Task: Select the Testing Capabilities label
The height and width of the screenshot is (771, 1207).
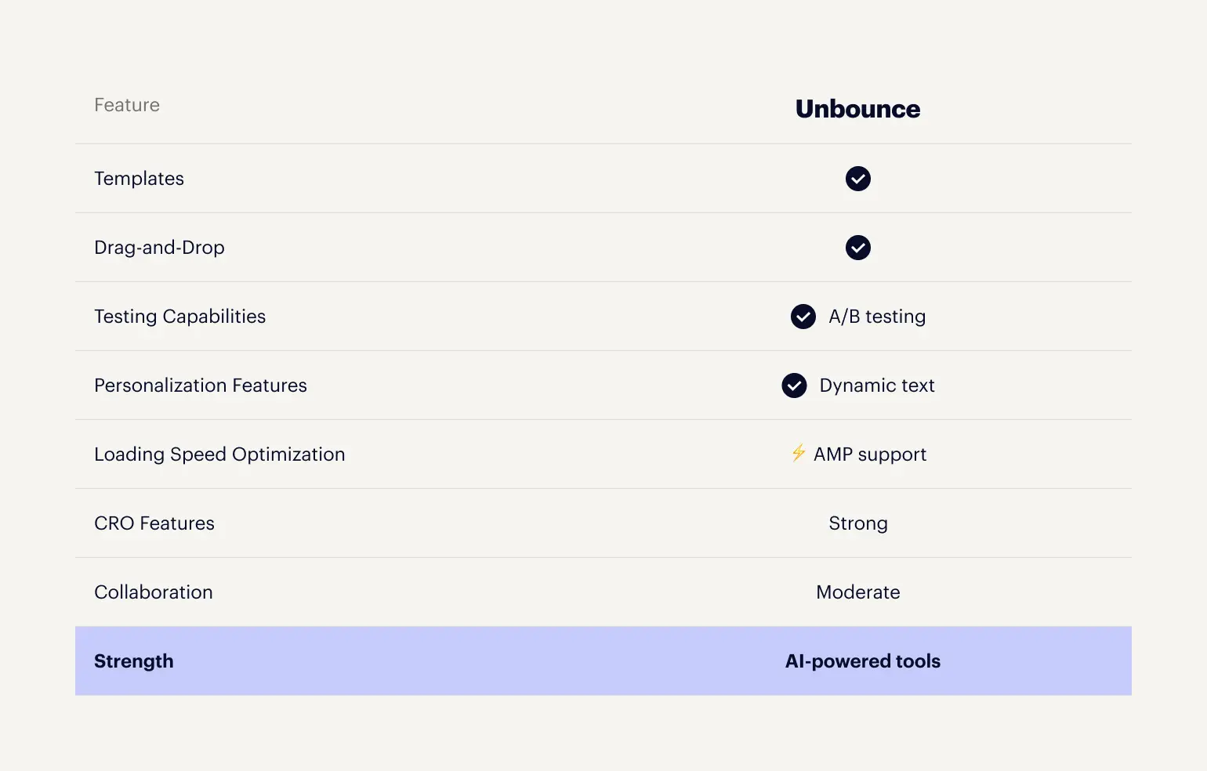Action: click(179, 317)
